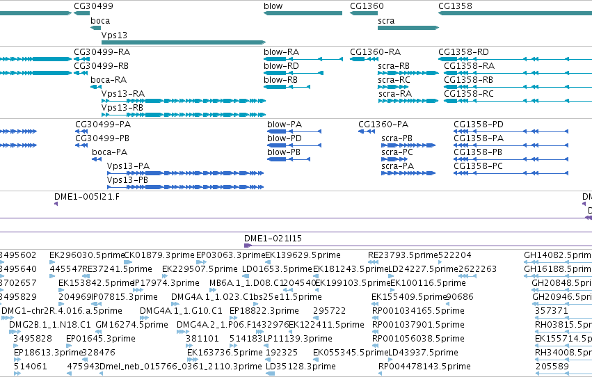Select the scra gene label
592x377 pixels.
click(x=386, y=21)
